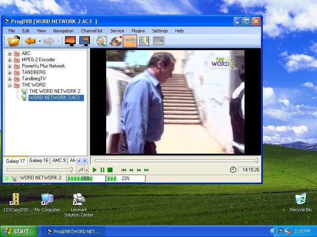The image size is (317, 237).
Task: Open the My Computer desktop icon
Action: pos(47,202)
